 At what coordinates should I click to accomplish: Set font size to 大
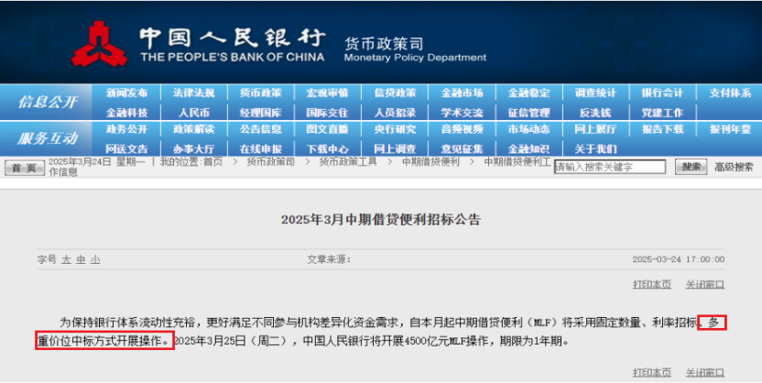[66, 259]
